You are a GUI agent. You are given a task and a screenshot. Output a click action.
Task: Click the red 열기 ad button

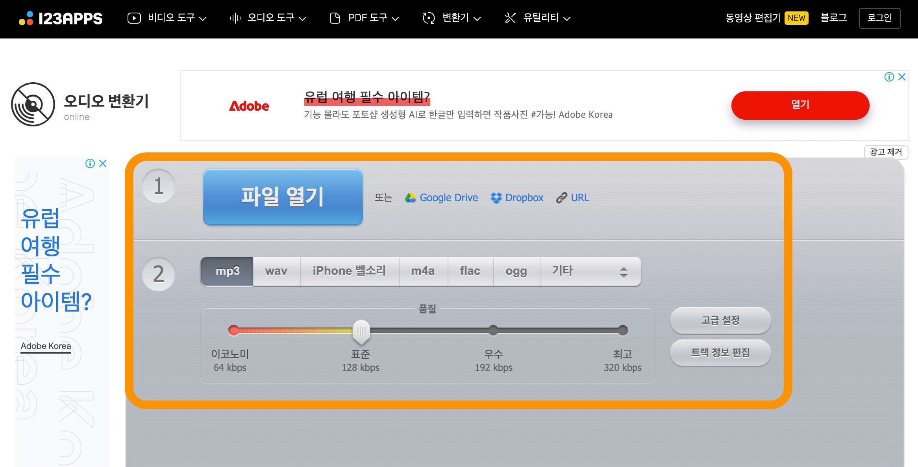pos(800,105)
